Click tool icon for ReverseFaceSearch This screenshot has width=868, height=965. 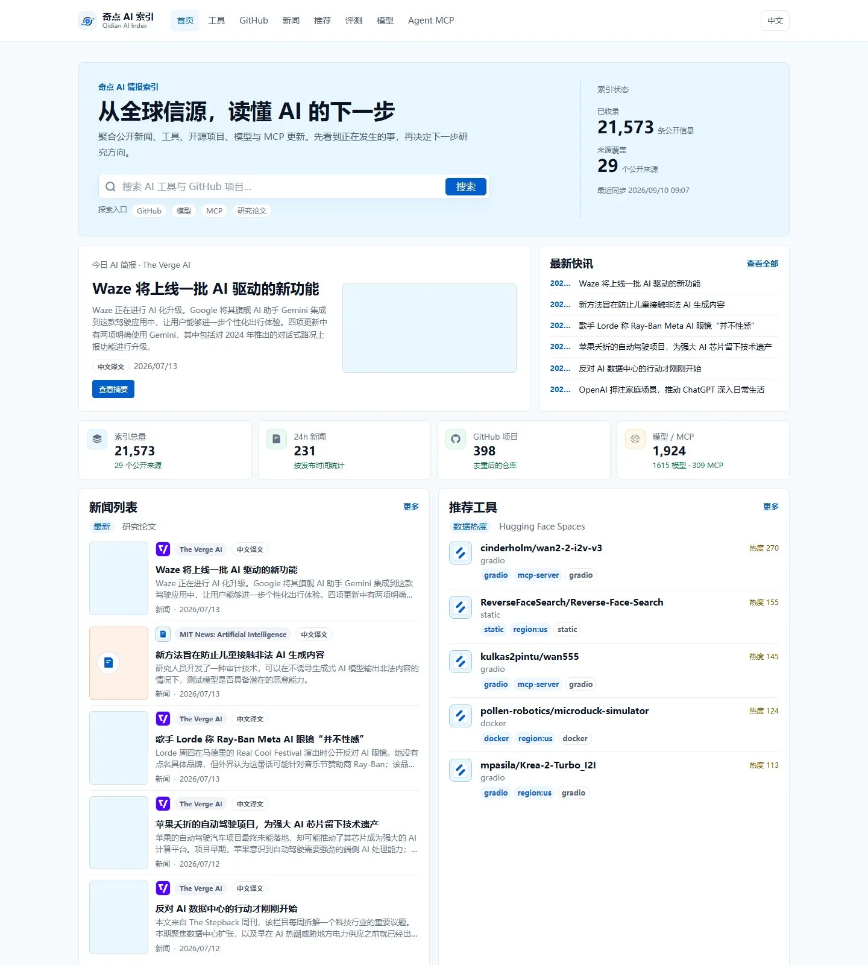[x=461, y=607]
